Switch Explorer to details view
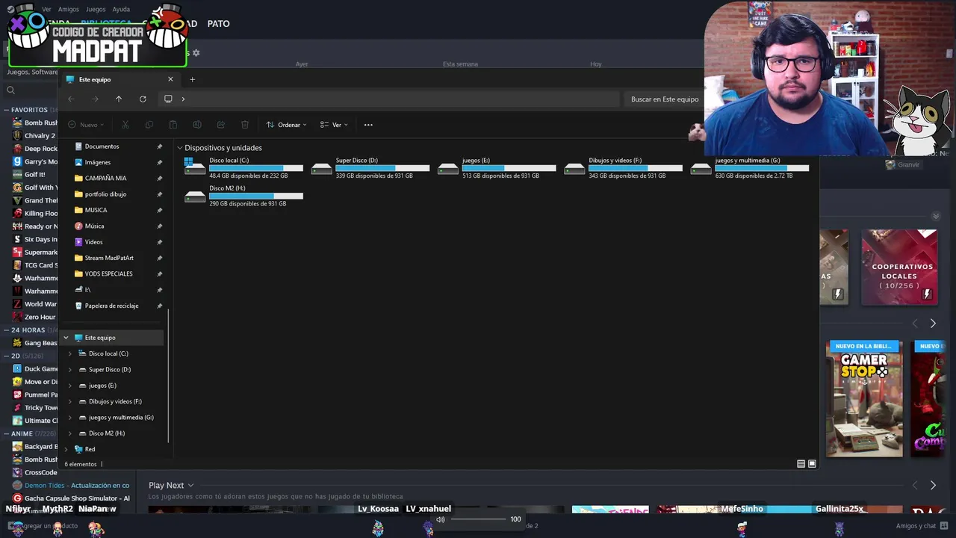The width and height of the screenshot is (956, 538). [x=801, y=464]
